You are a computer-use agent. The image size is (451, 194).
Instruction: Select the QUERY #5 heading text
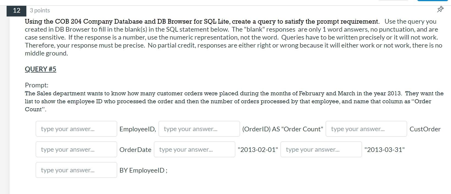pyautogui.click(x=40, y=69)
